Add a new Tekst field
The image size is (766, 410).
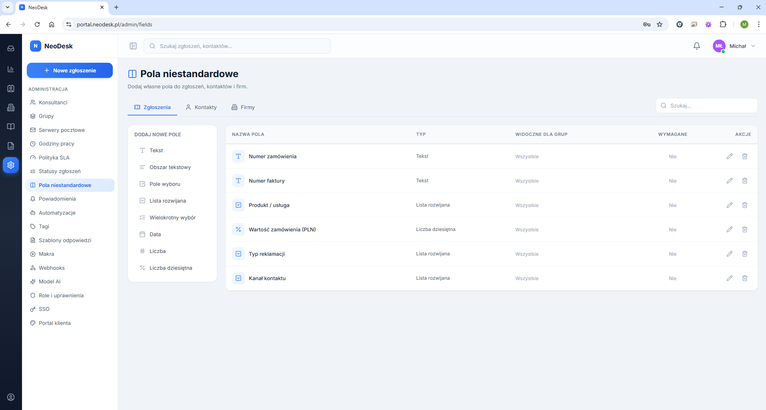(x=172, y=150)
